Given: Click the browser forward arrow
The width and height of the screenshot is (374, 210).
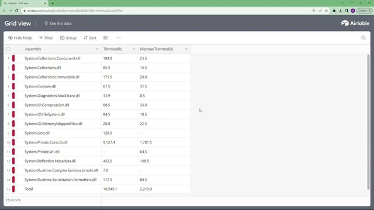Looking at the screenshot, I should pos(11,10).
